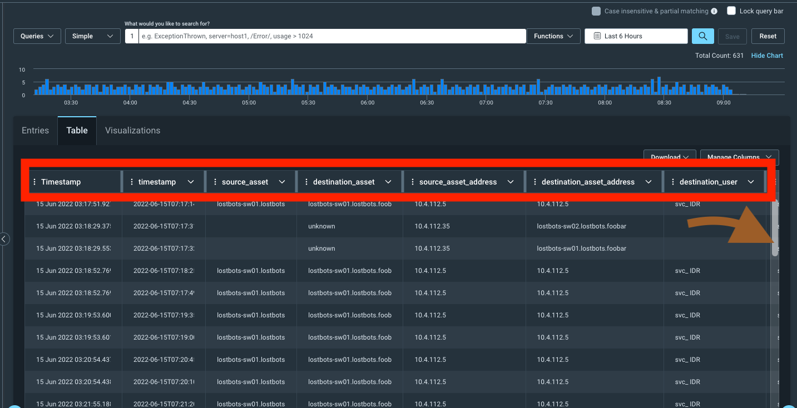The height and width of the screenshot is (408, 797).
Task: Expand the Functions dropdown
Action: [x=553, y=36]
